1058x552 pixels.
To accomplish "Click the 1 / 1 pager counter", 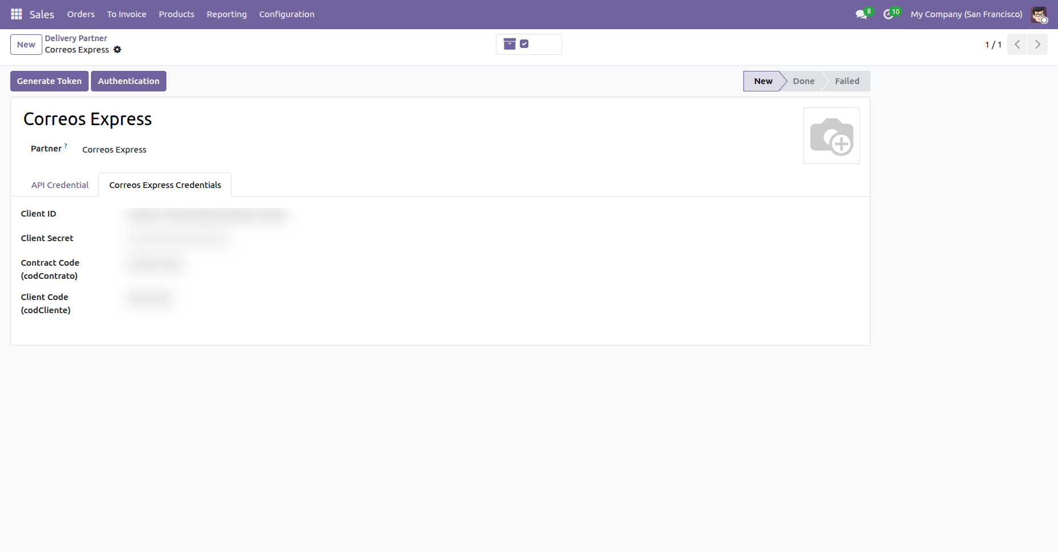I will (993, 45).
